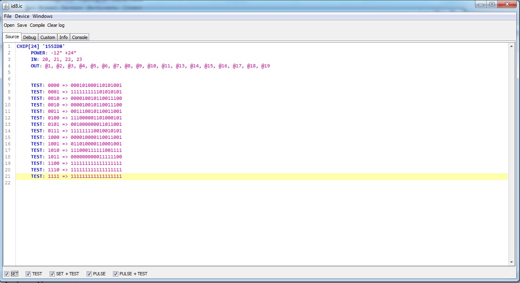The height and width of the screenshot is (283, 520).
Task: Click the editor scrollbar up arrow
Action: coord(511,46)
